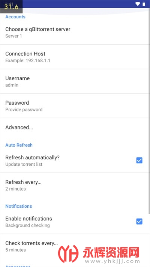Edit the Connection Host field
Viewport: 150px width, 267px height.
click(x=75, y=57)
